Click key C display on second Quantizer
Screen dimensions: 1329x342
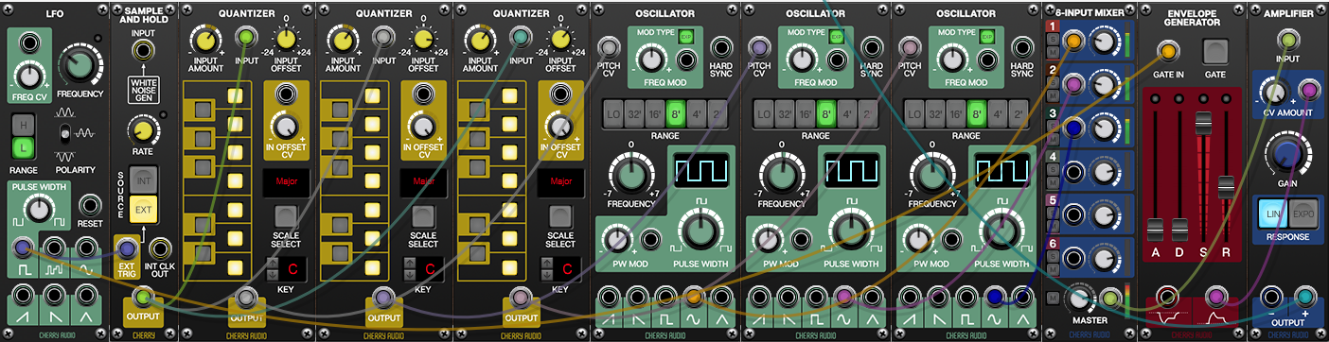430,269
